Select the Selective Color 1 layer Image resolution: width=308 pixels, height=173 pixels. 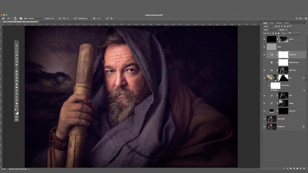(x=294, y=62)
